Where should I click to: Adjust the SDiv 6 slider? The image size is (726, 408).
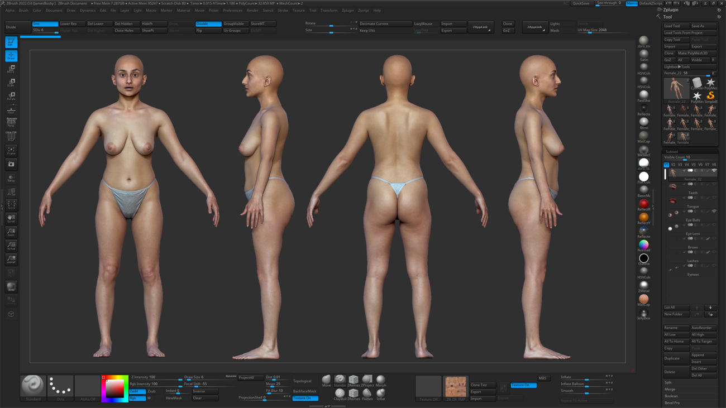pyautogui.click(x=45, y=31)
